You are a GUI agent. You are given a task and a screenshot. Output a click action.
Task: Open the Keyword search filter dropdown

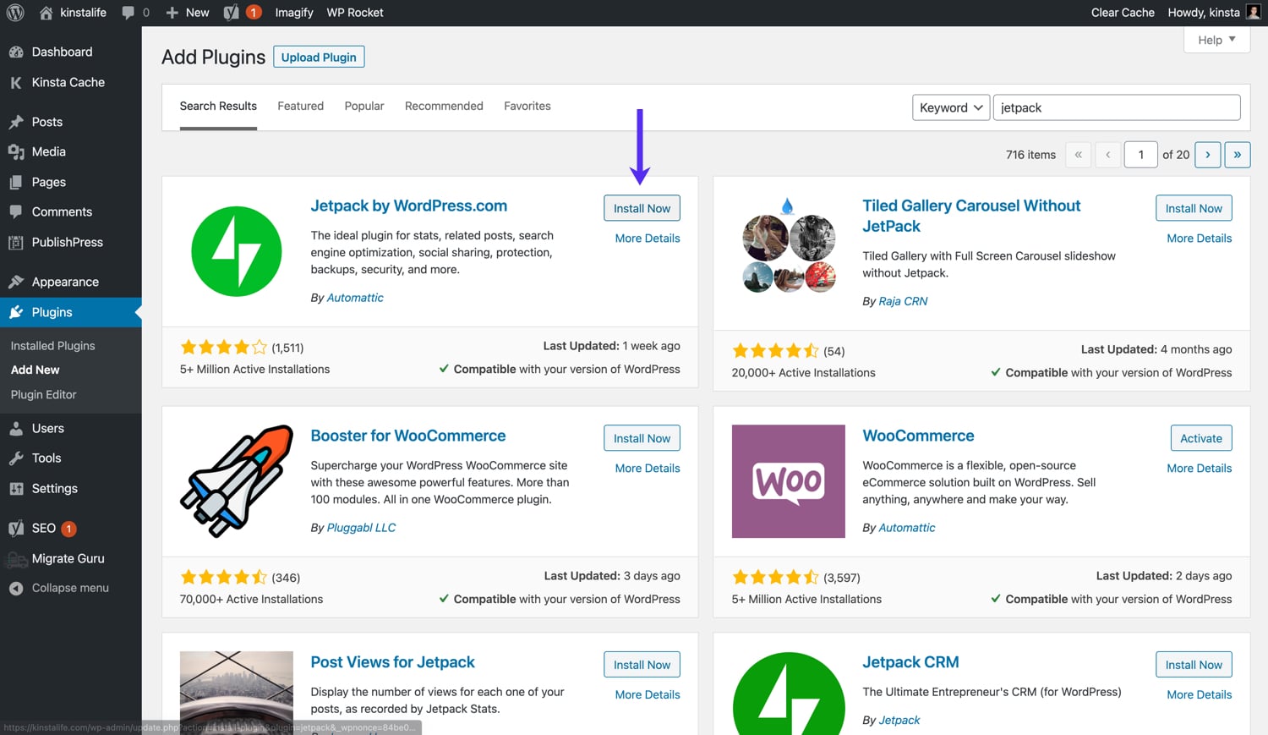click(950, 107)
